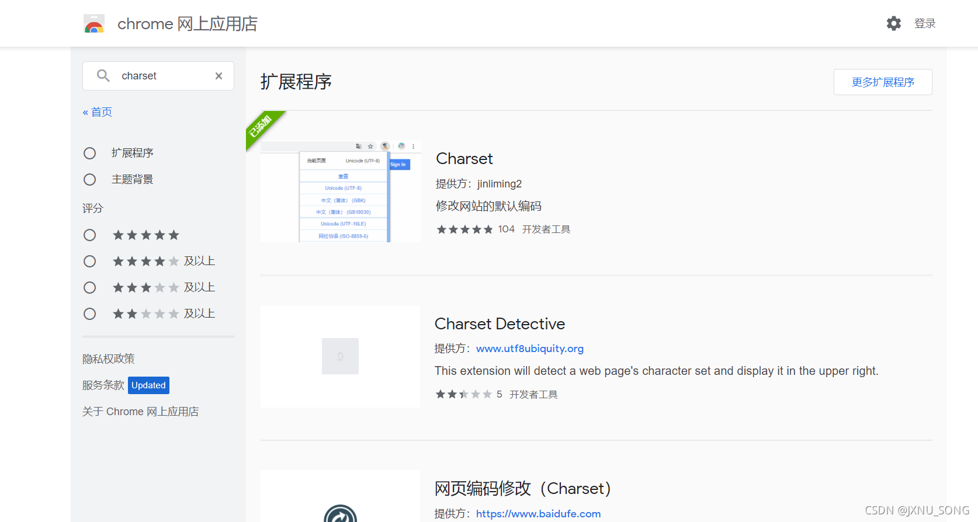Open the Charset Detective title
978x522 pixels.
500,324
